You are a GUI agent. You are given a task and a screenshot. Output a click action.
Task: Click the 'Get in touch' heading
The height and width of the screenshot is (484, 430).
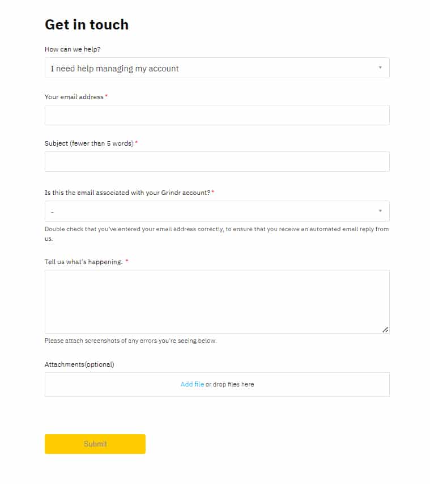[x=87, y=24]
